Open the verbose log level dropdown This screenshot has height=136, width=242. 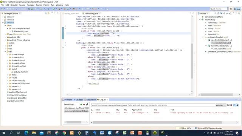point(221,105)
